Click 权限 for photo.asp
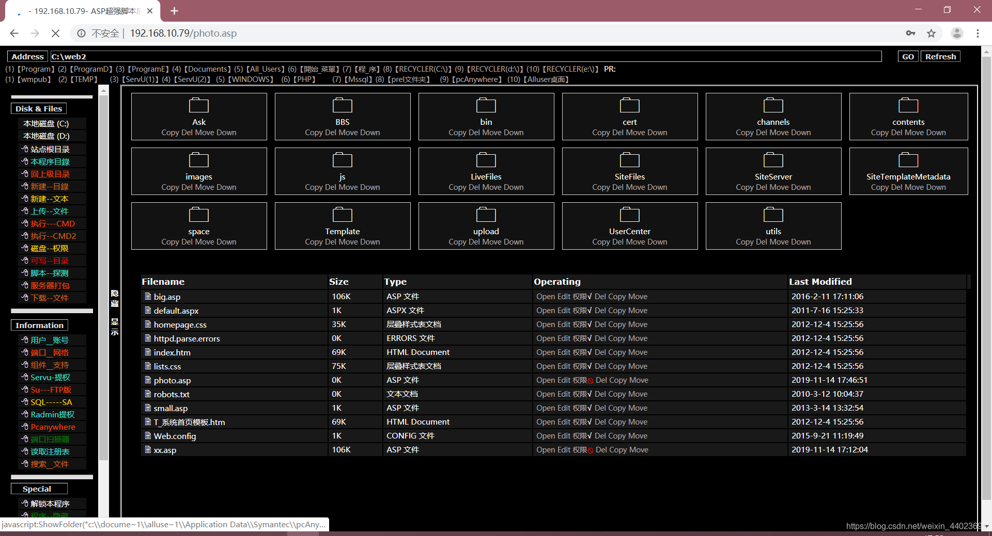This screenshot has height=536, width=992. point(580,380)
